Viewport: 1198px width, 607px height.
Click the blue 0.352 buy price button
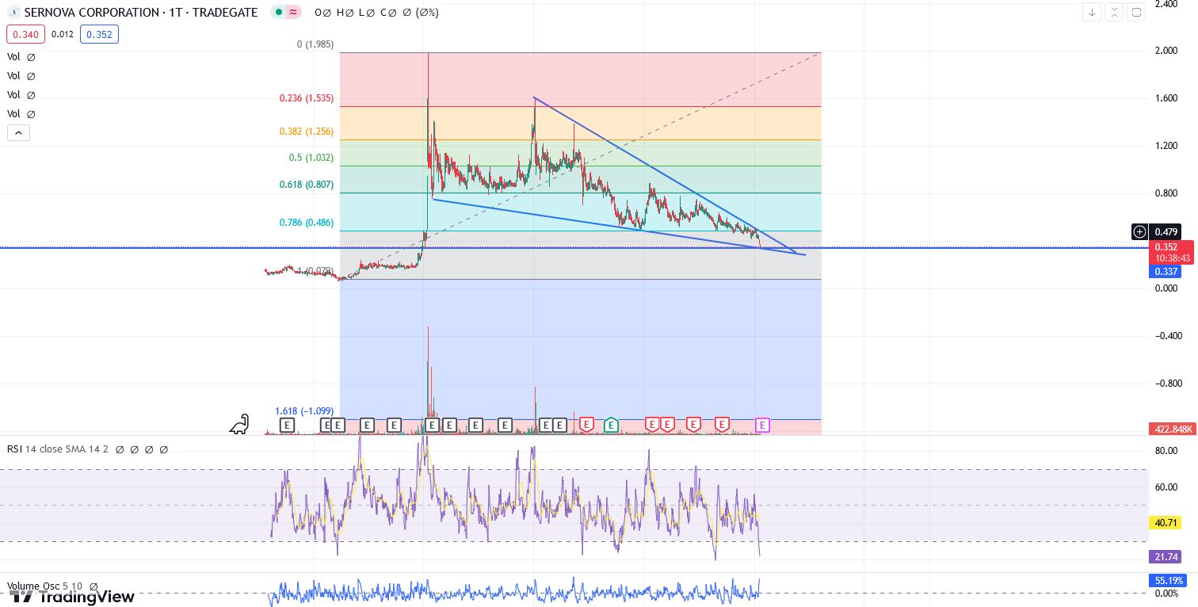[x=99, y=34]
